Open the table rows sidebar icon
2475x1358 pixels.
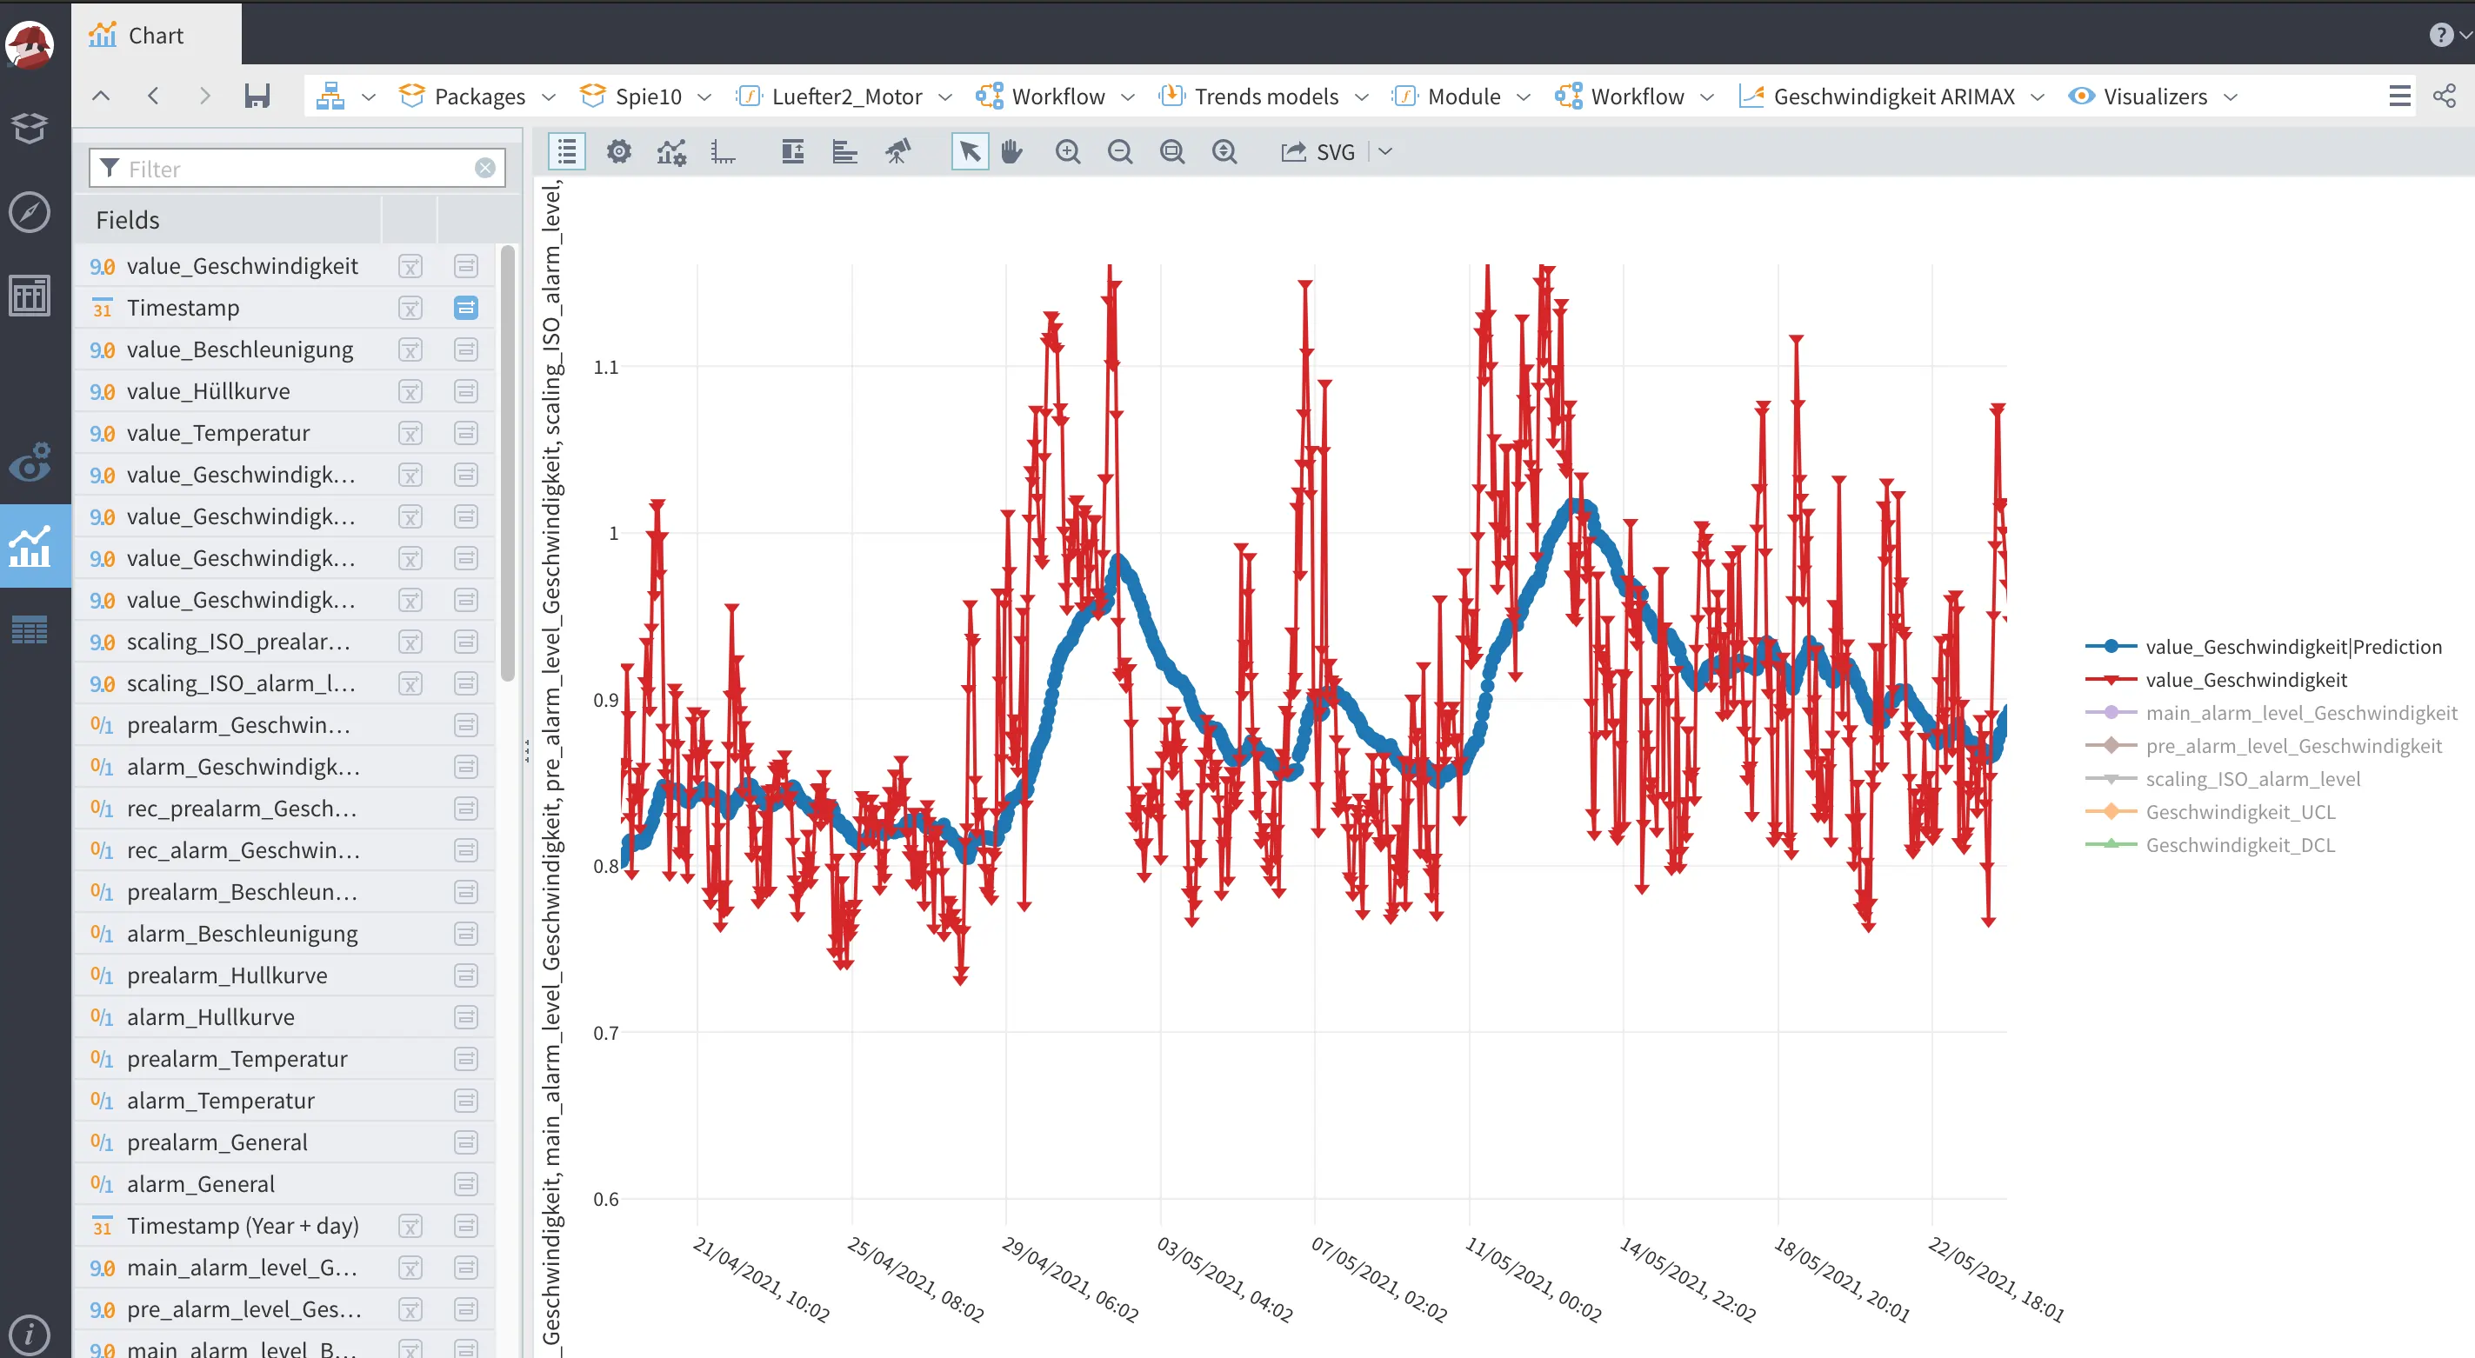coord(30,630)
